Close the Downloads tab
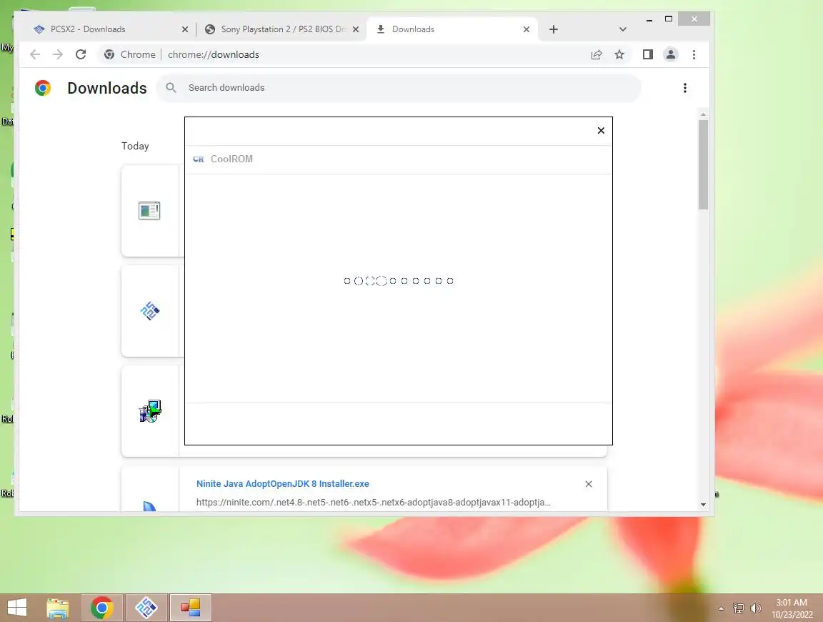 527,29
